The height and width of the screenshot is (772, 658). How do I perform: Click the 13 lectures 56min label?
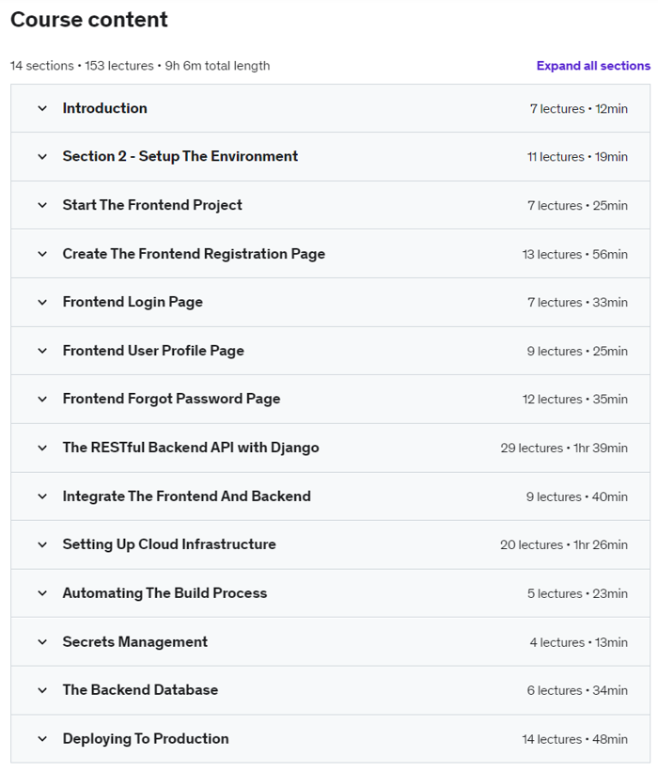click(x=574, y=255)
